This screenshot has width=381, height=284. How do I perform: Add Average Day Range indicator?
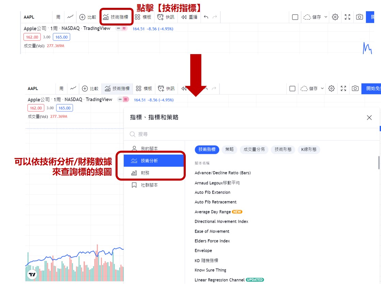coord(213,212)
